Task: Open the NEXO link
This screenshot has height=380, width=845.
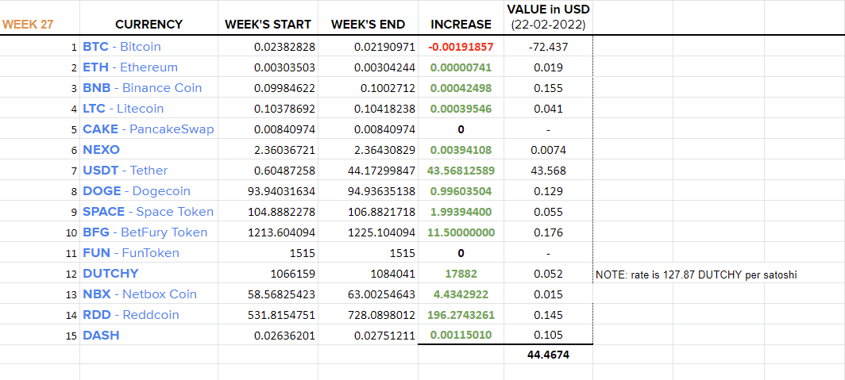Action: pos(102,150)
